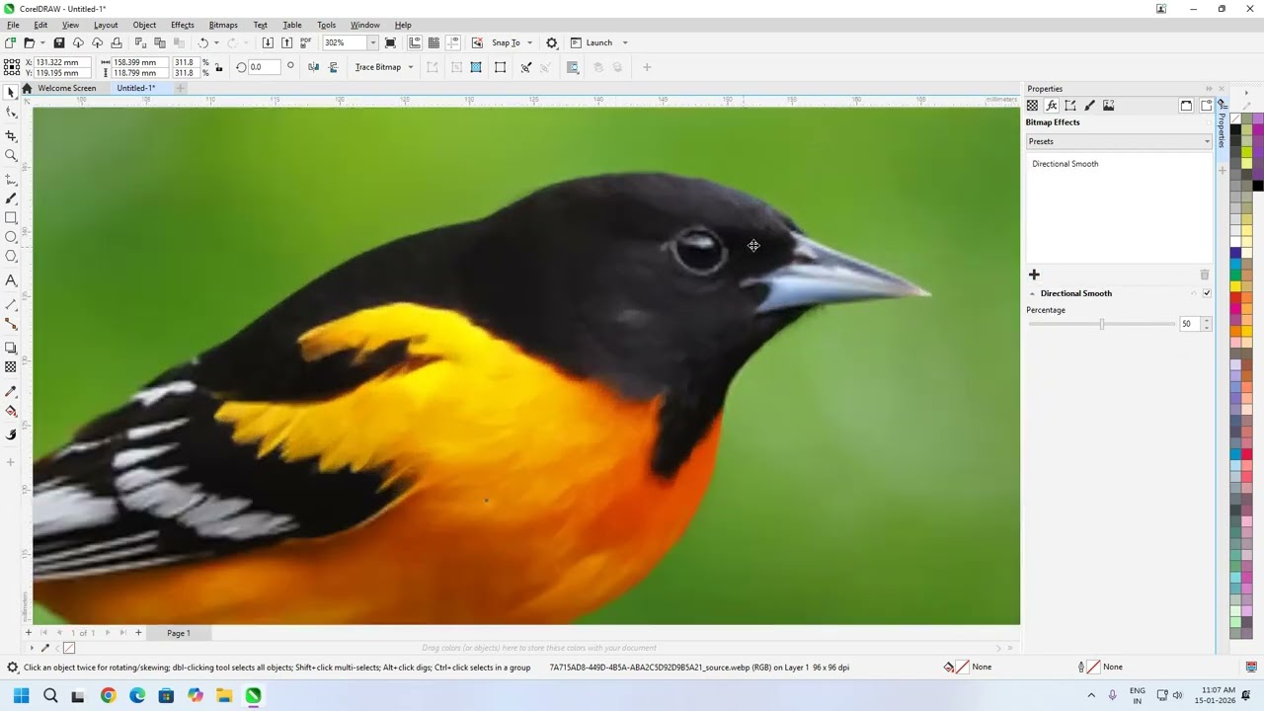
Task: Open the Presets dropdown
Action: [1119, 141]
